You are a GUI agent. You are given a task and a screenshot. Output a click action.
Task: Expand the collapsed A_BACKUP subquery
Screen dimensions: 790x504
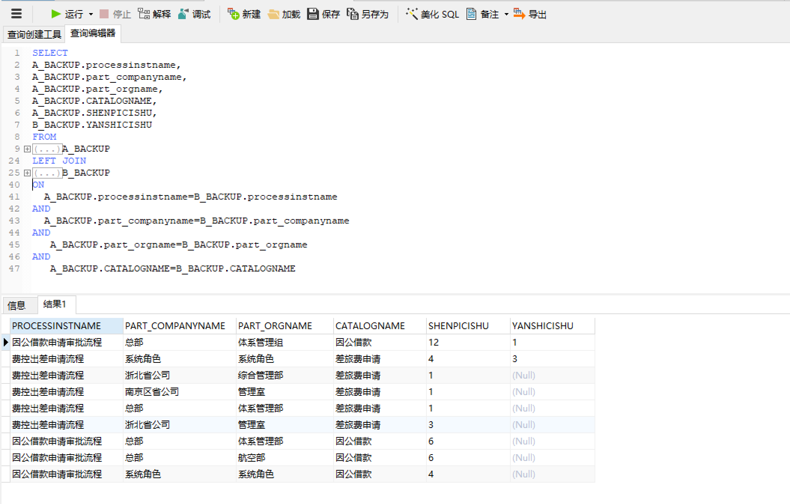27,149
